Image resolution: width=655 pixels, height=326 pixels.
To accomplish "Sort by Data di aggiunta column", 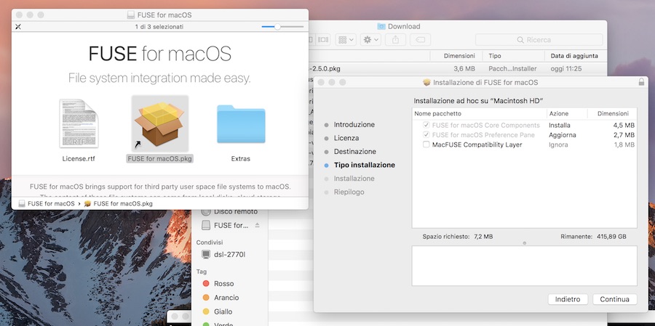I will pos(576,56).
